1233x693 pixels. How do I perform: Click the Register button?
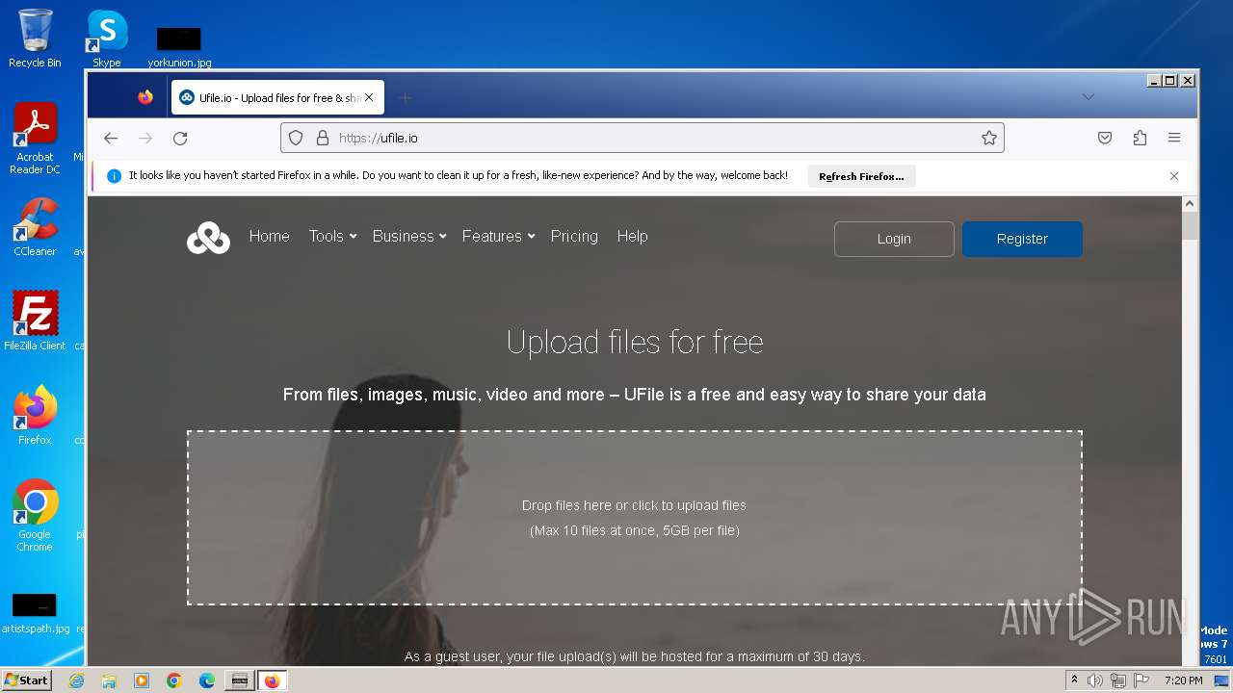1022,239
